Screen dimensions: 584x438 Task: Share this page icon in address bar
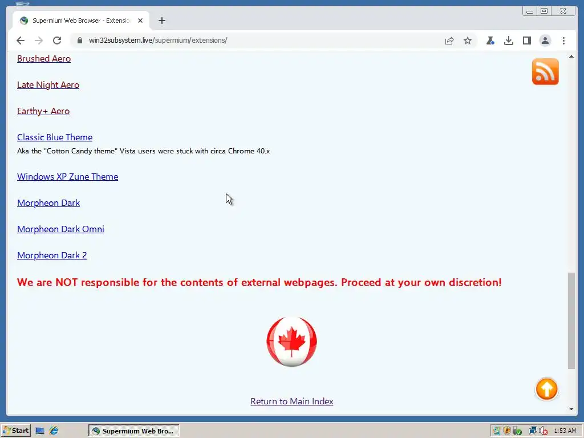449,40
